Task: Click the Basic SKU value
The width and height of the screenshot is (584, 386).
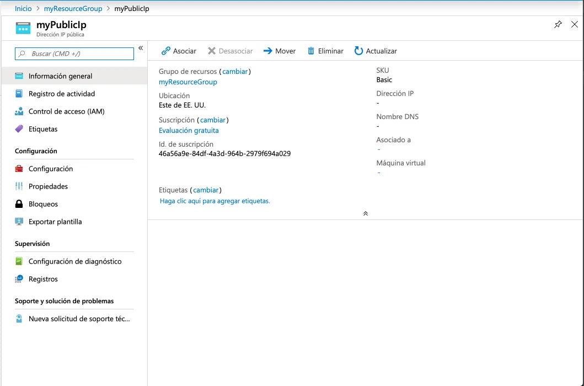Action: coord(384,80)
